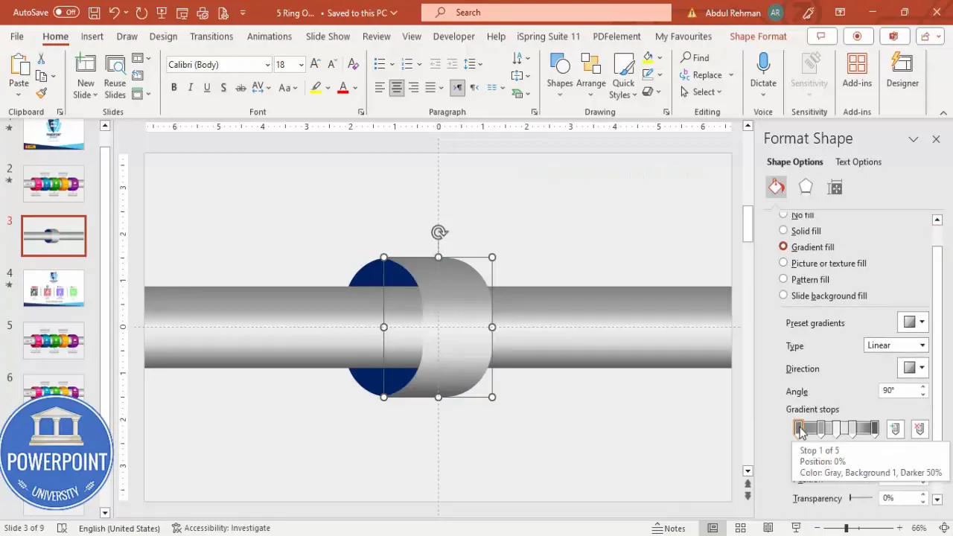Adjust the Transparency slider
The width and height of the screenshot is (953, 536).
[x=861, y=498]
